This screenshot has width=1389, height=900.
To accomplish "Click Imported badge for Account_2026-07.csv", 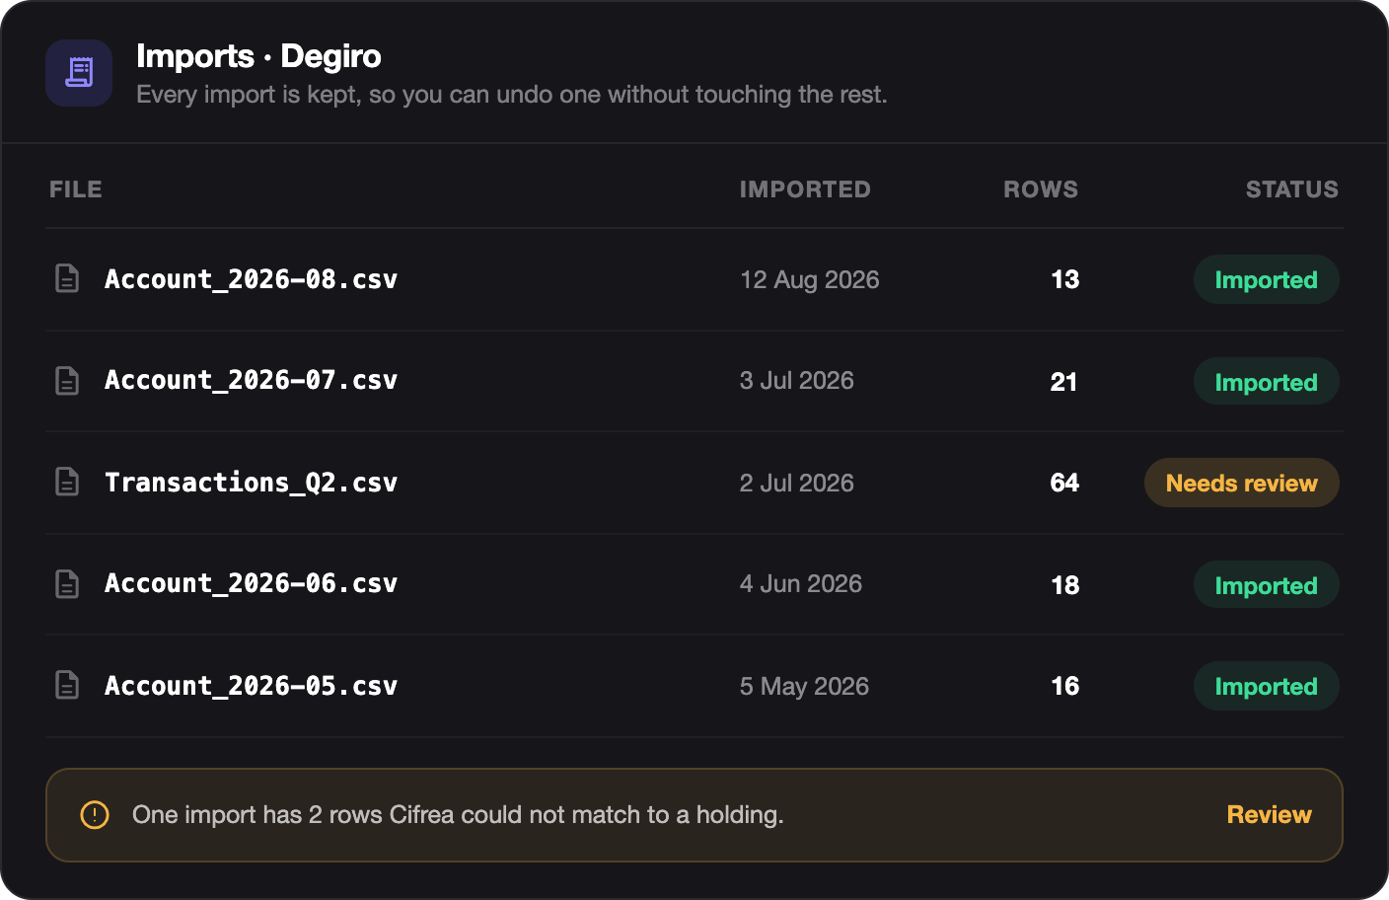I will click(x=1266, y=382).
